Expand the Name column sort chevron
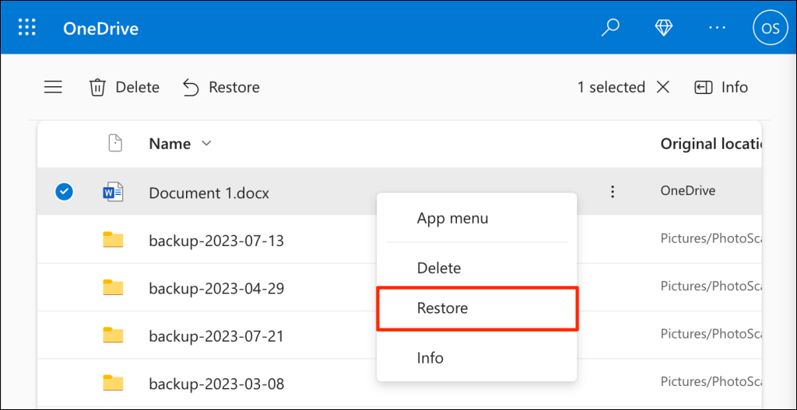The width and height of the screenshot is (797, 410). point(206,144)
